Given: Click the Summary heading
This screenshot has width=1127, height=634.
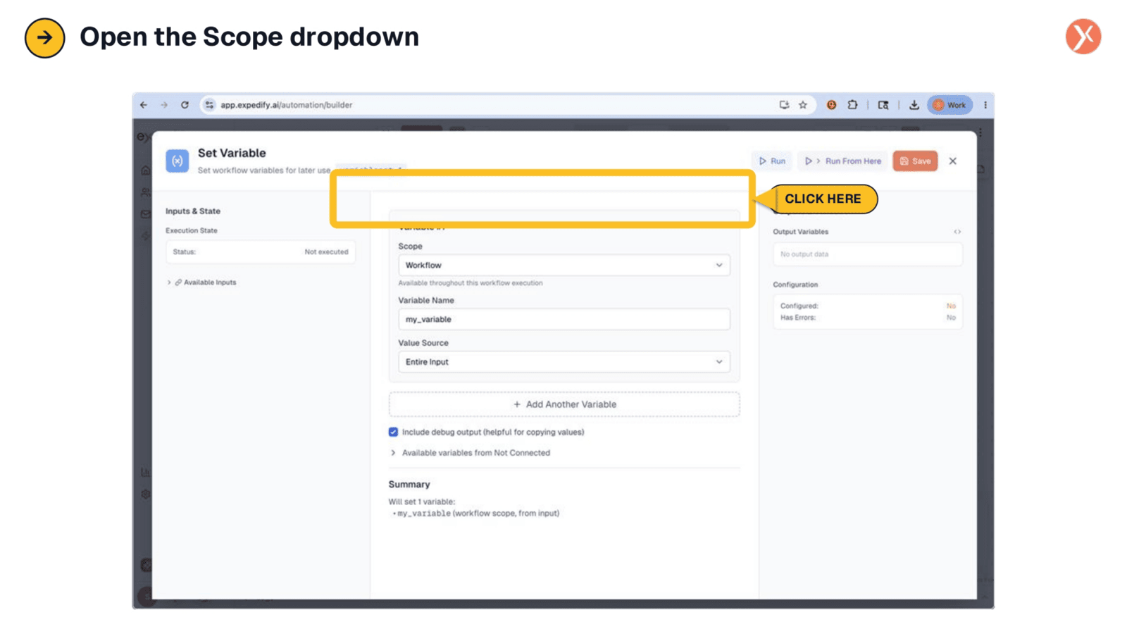Looking at the screenshot, I should tap(409, 485).
